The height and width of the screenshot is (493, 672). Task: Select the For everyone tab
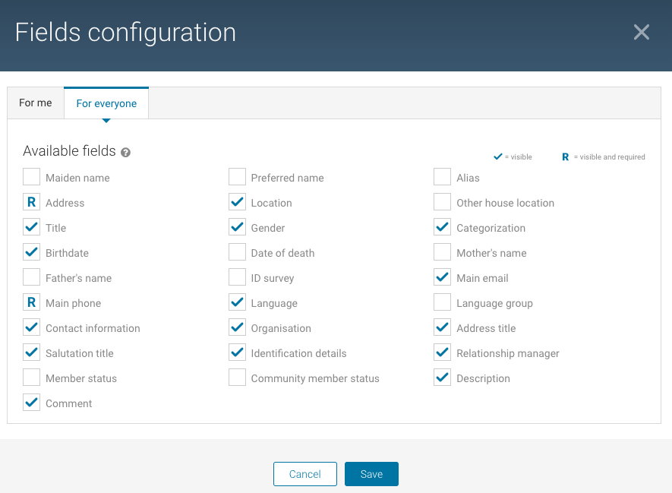[106, 103]
